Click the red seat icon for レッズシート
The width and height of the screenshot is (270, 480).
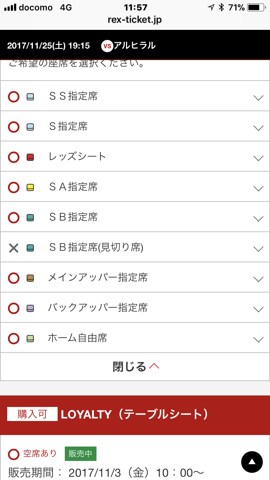[30, 157]
